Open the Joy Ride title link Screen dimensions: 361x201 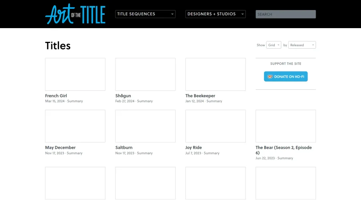[194, 148]
